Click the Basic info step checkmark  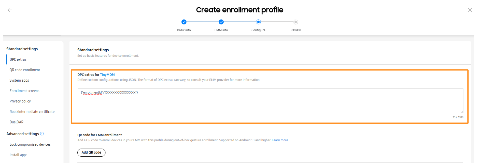(184, 22)
